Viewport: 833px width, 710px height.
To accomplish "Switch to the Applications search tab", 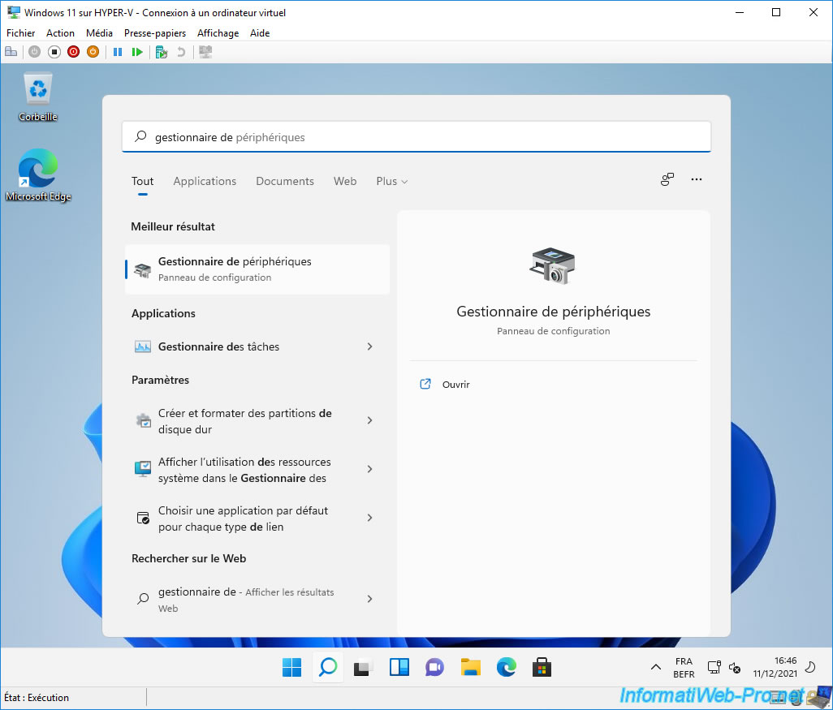I will coord(205,181).
